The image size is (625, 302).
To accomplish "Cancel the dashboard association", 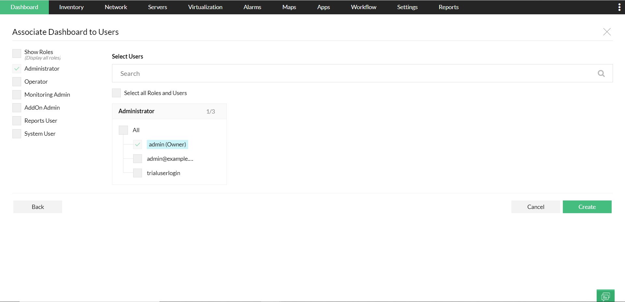I will (x=536, y=207).
